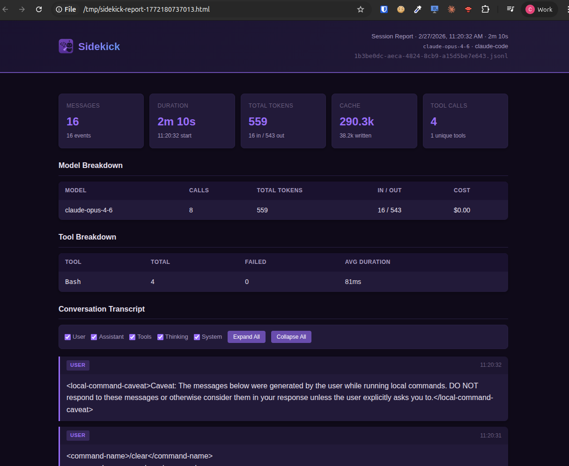Click the $0.00 cost cell
Viewport: 569px width, 466px height.
pyautogui.click(x=462, y=210)
